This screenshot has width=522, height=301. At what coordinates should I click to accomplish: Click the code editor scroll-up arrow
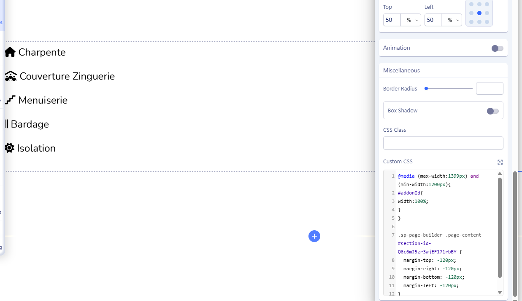pos(500,173)
